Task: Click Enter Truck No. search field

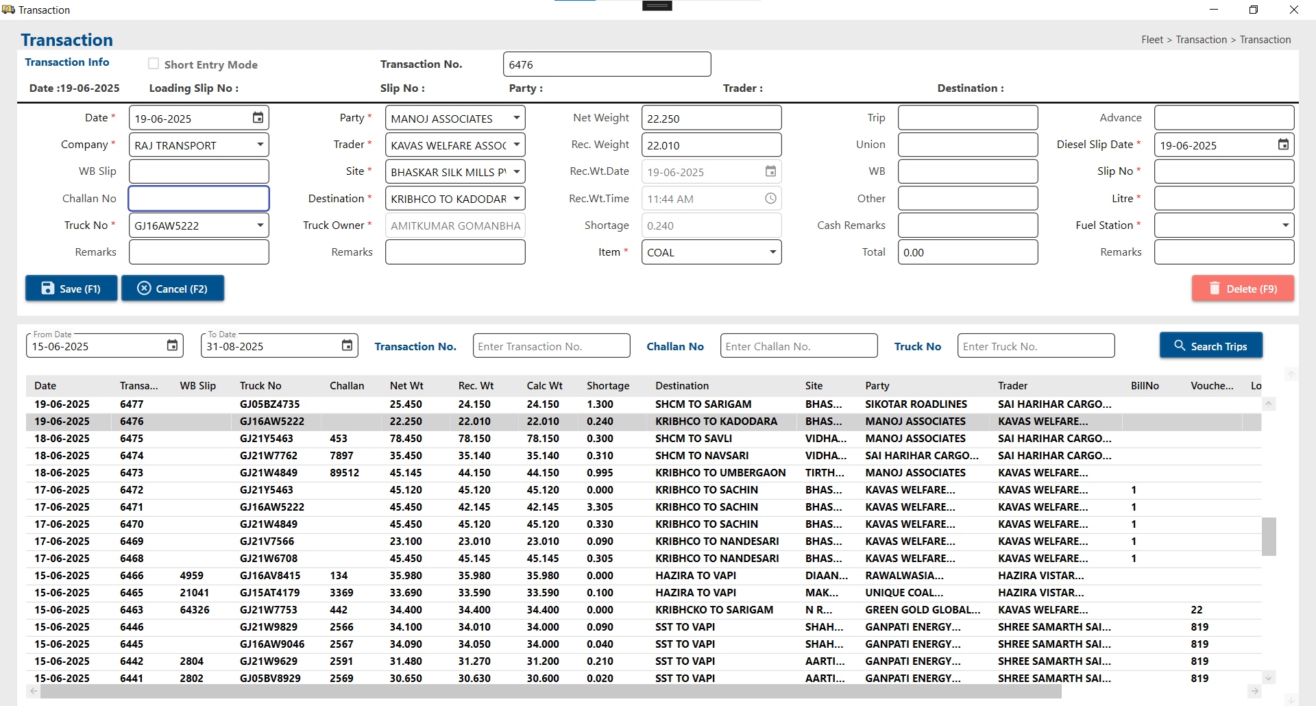Action: [x=1036, y=345]
